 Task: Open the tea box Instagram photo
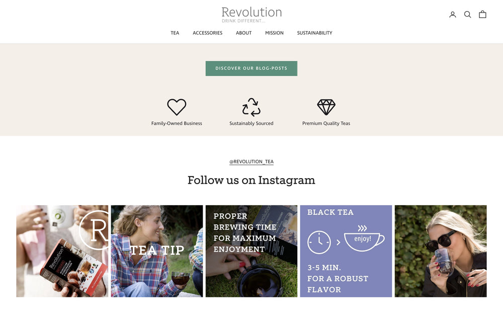click(62, 251)
